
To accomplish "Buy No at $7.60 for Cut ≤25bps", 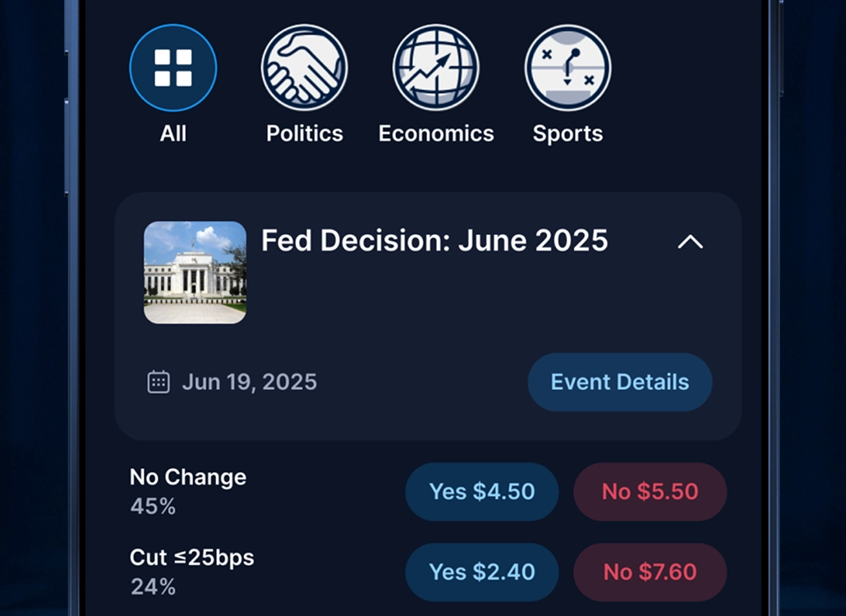I will pos(650,572).
